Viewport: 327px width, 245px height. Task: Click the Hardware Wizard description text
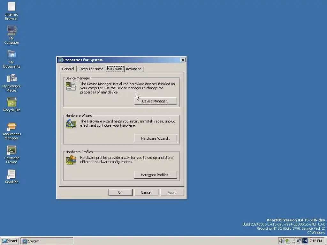tap(128, 123)
